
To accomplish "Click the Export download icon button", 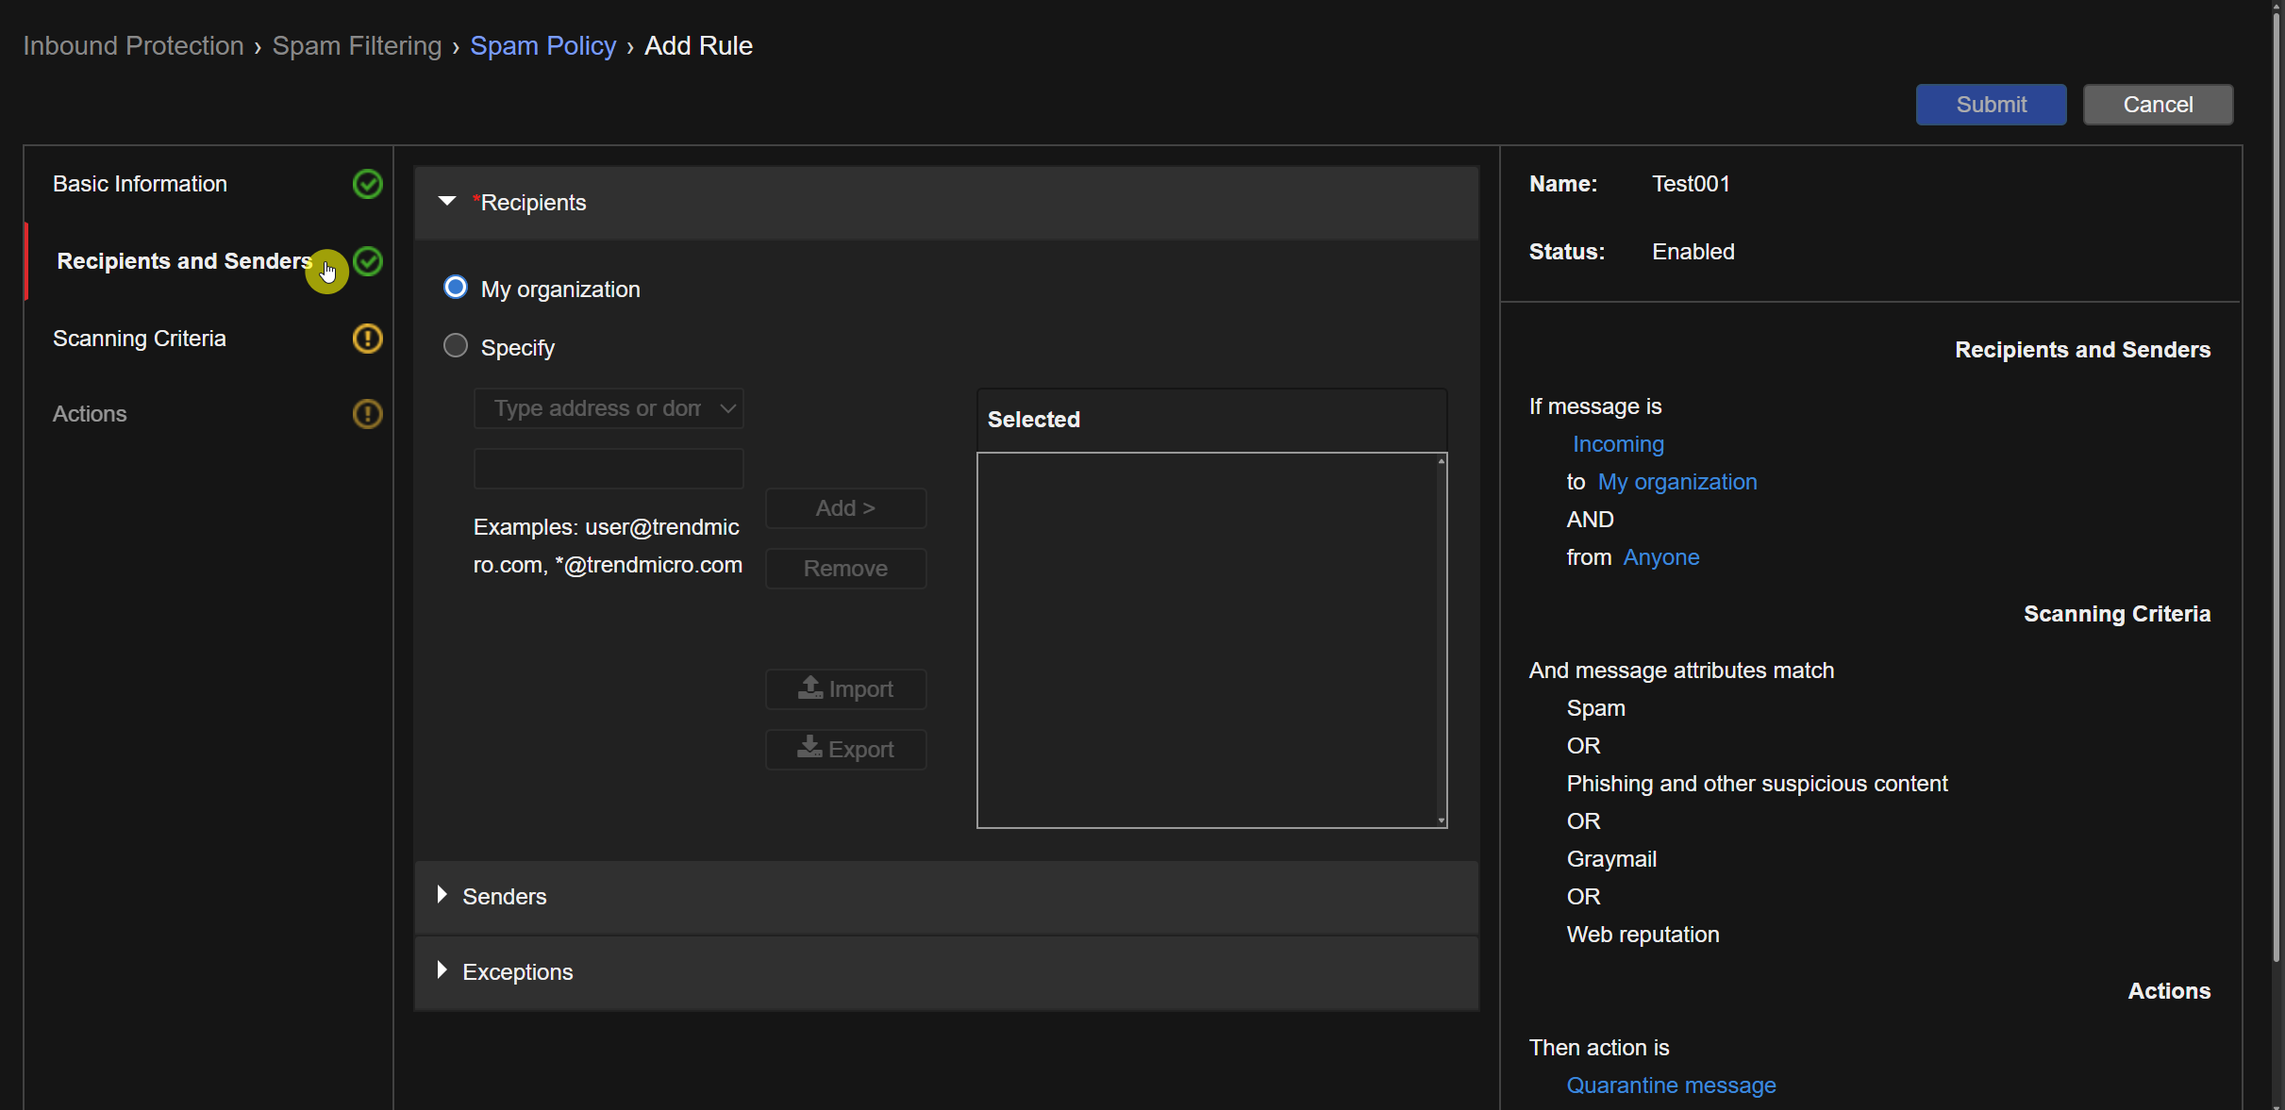I will (x=845, y=750).
